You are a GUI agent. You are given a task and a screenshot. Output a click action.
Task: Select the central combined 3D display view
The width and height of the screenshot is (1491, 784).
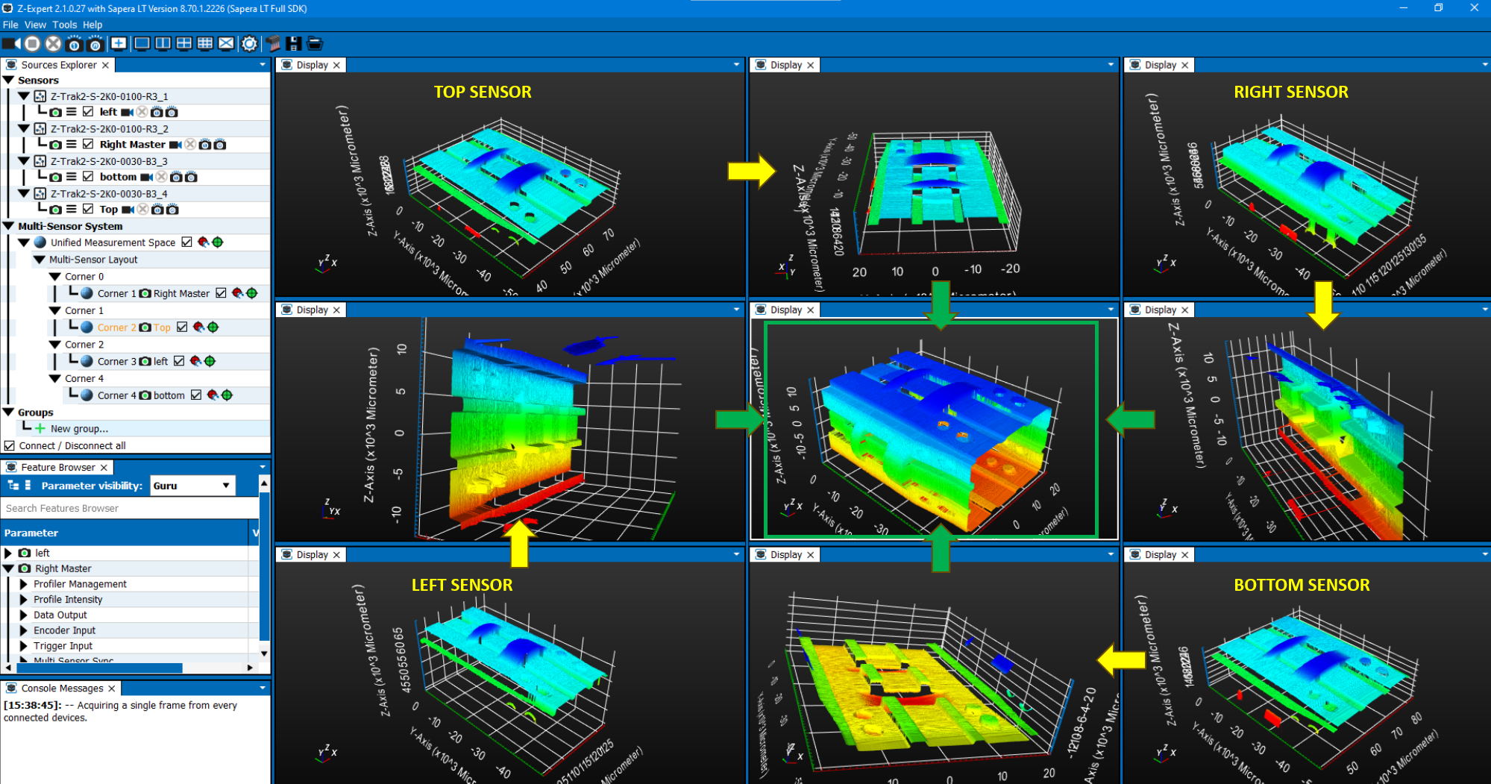pos(933,430)
